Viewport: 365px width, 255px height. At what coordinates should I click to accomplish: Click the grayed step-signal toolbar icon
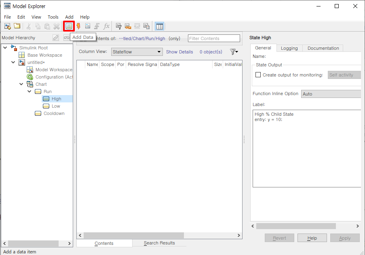click(97, 26)
